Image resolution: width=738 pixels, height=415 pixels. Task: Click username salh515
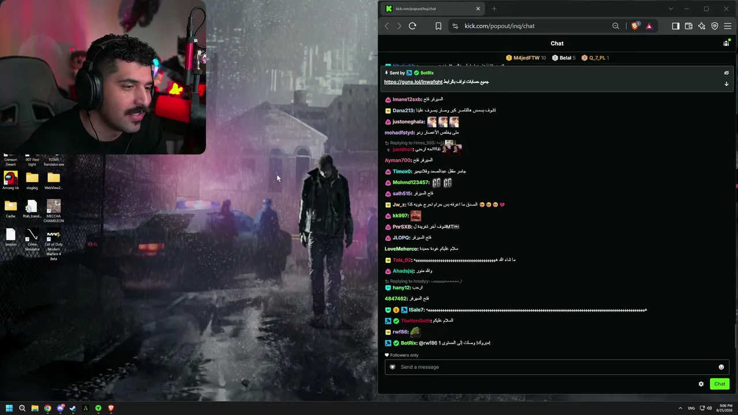click(402, 194)
